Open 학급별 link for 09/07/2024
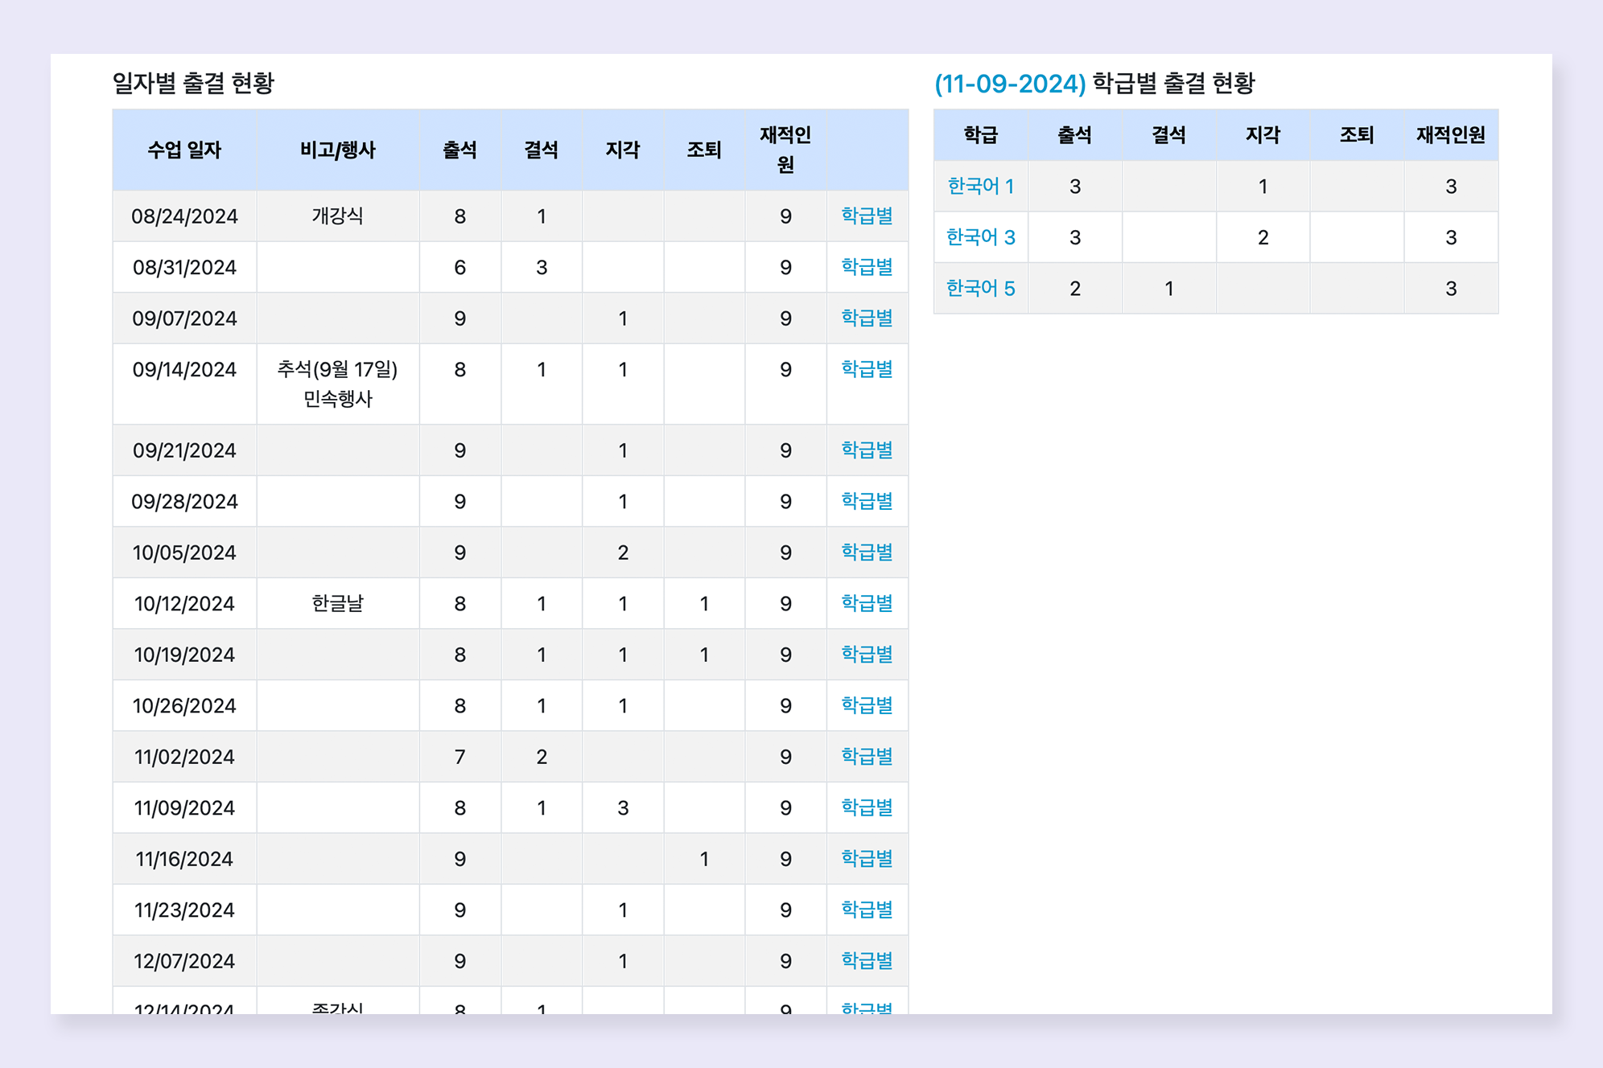Viewport: 1603px width, 1068px height. [867, 318]
